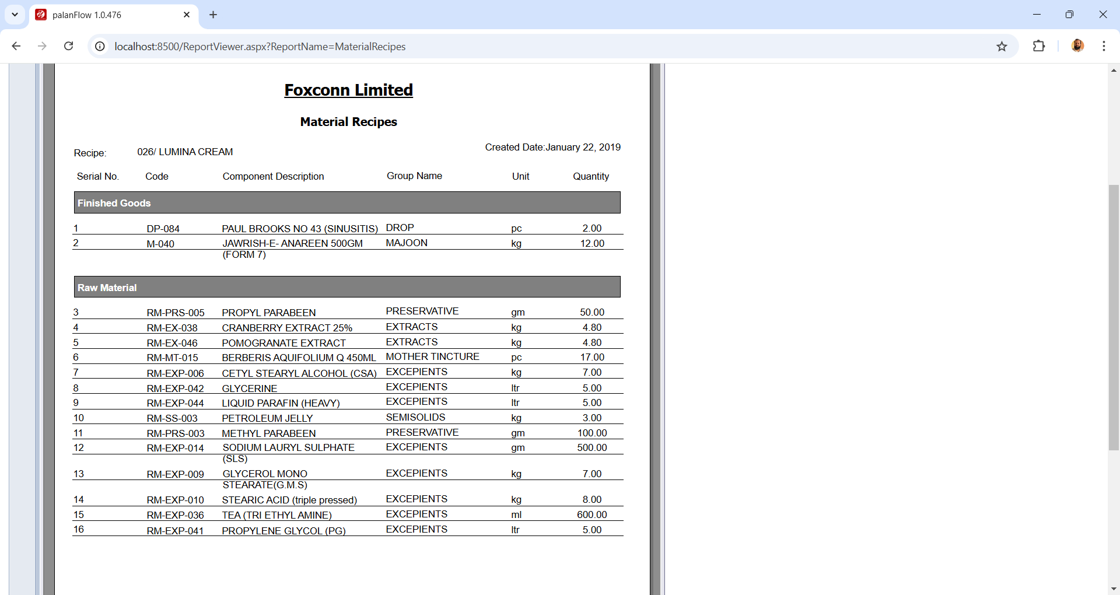Select GLYCEROL MONO STEARATE description

265,479
